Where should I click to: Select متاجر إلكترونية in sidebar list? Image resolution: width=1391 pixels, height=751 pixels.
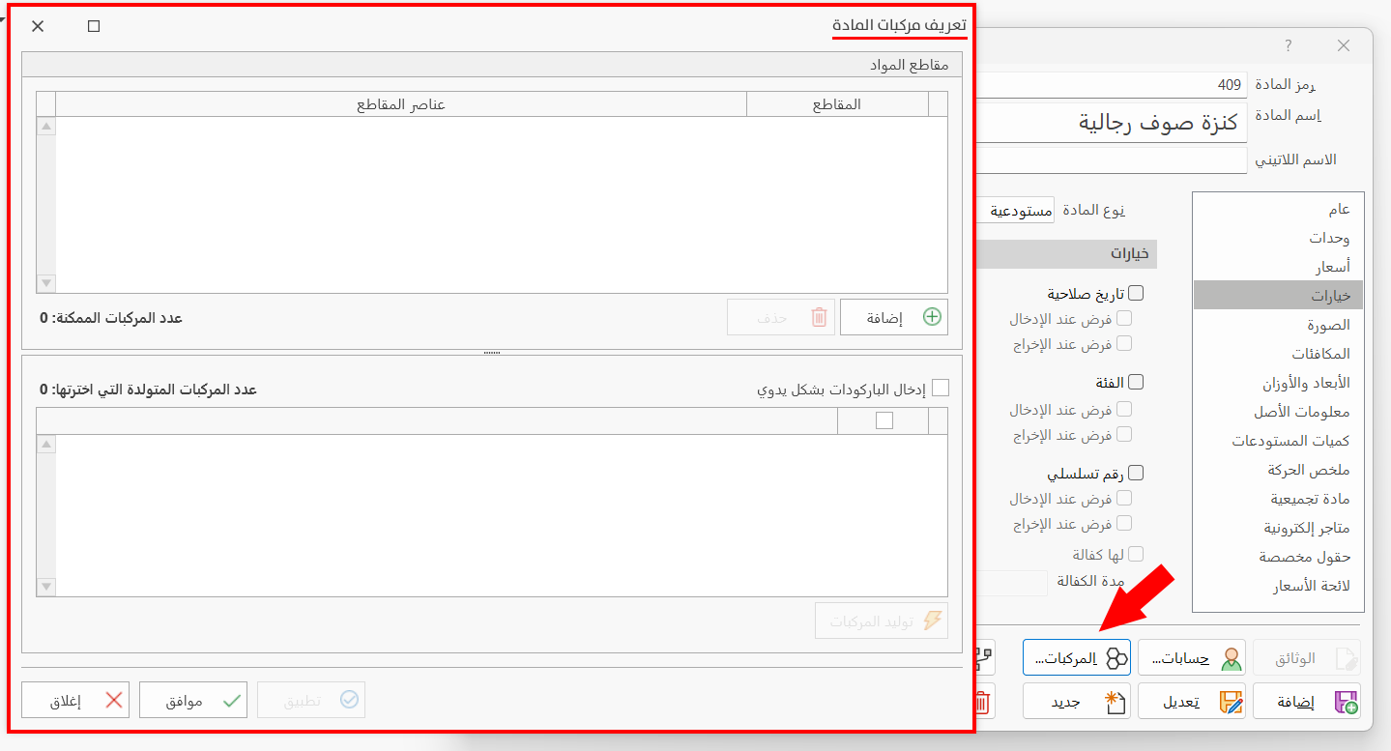[x=1278, y=528]
